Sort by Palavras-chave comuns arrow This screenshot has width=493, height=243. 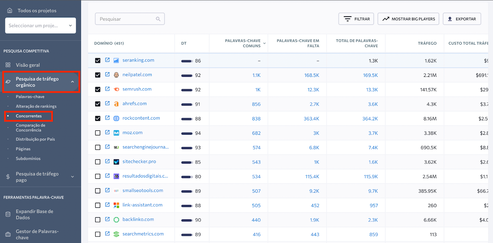click(x=264, y=43)
